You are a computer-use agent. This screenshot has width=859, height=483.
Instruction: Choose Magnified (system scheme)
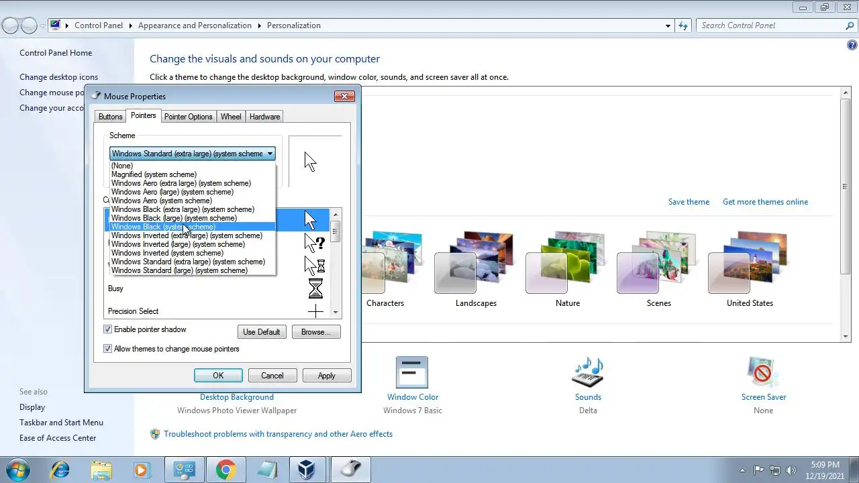click(193, 174)
